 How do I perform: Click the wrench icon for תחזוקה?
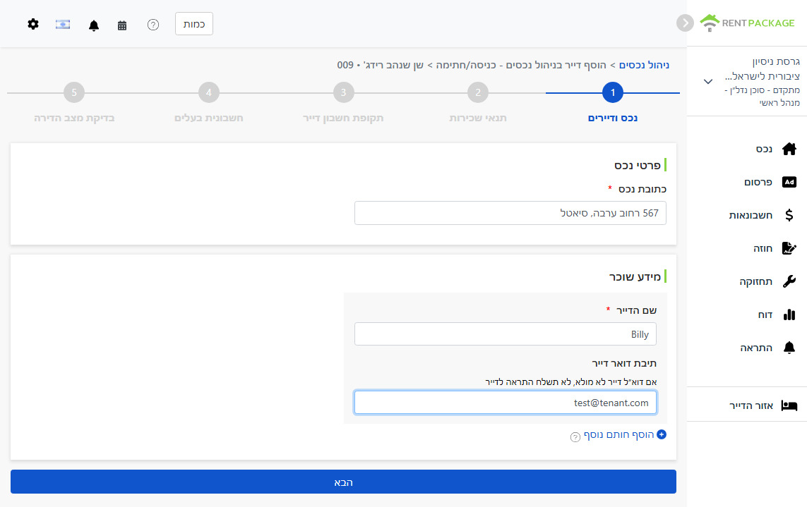click(x=789, y=281)
